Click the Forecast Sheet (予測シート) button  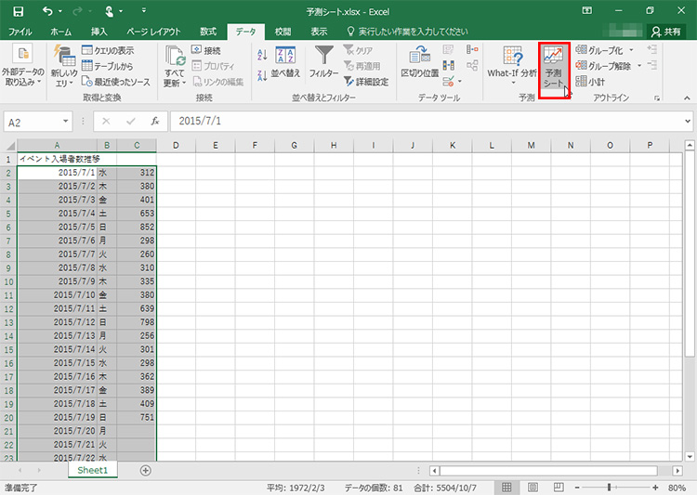click(553, 66)
